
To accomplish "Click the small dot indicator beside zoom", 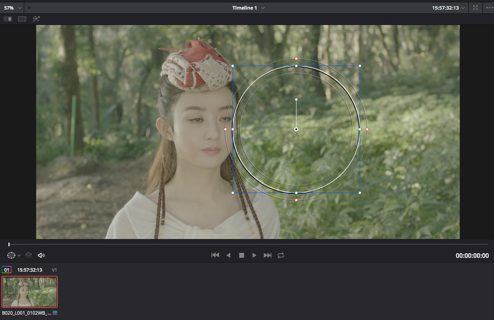I will point(29,8).
